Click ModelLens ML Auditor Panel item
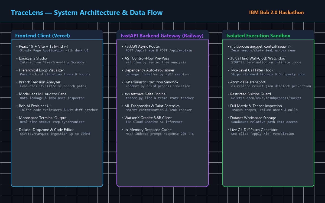The height and width of the screenshot is (203, 325). (42, 94)
